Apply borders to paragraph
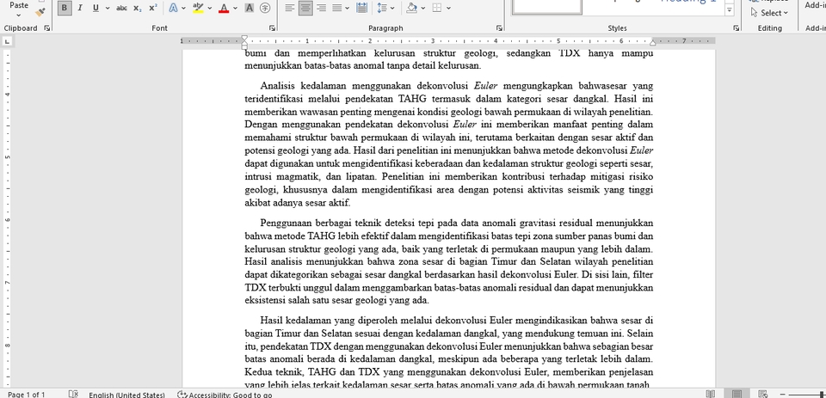The width and height of the screenshot is (826, 398). click(x=437, y=8)
